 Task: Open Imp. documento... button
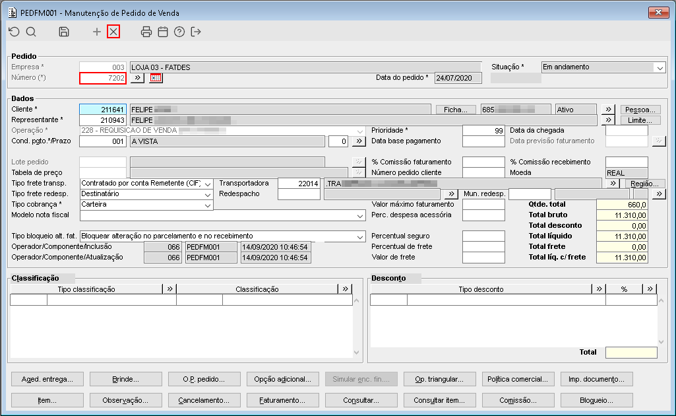click(597, 379)
